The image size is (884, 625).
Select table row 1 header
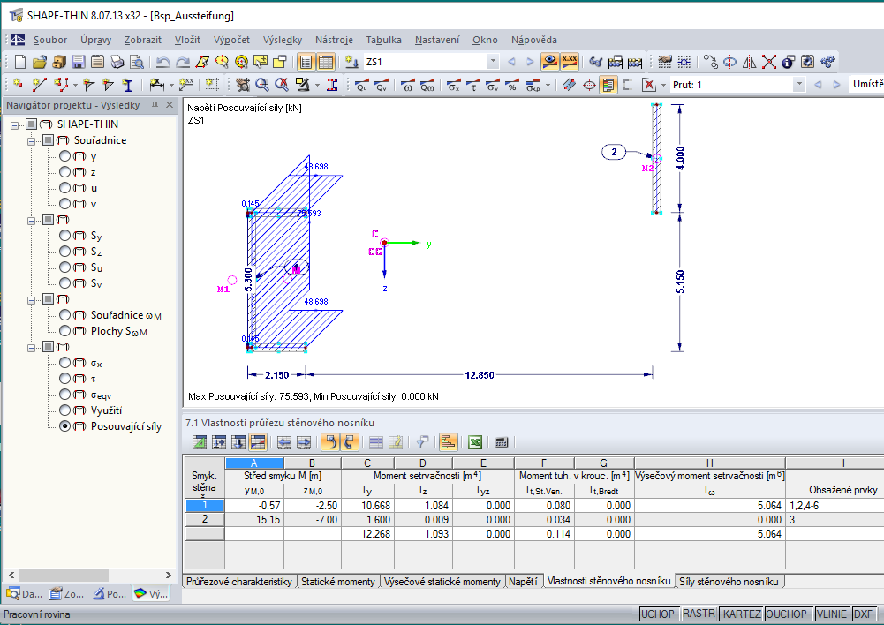pos(205,505)
